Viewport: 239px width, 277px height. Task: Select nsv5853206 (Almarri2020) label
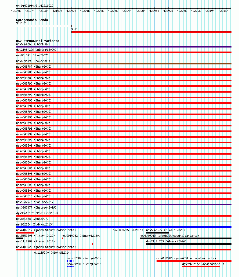click(35, 236)
